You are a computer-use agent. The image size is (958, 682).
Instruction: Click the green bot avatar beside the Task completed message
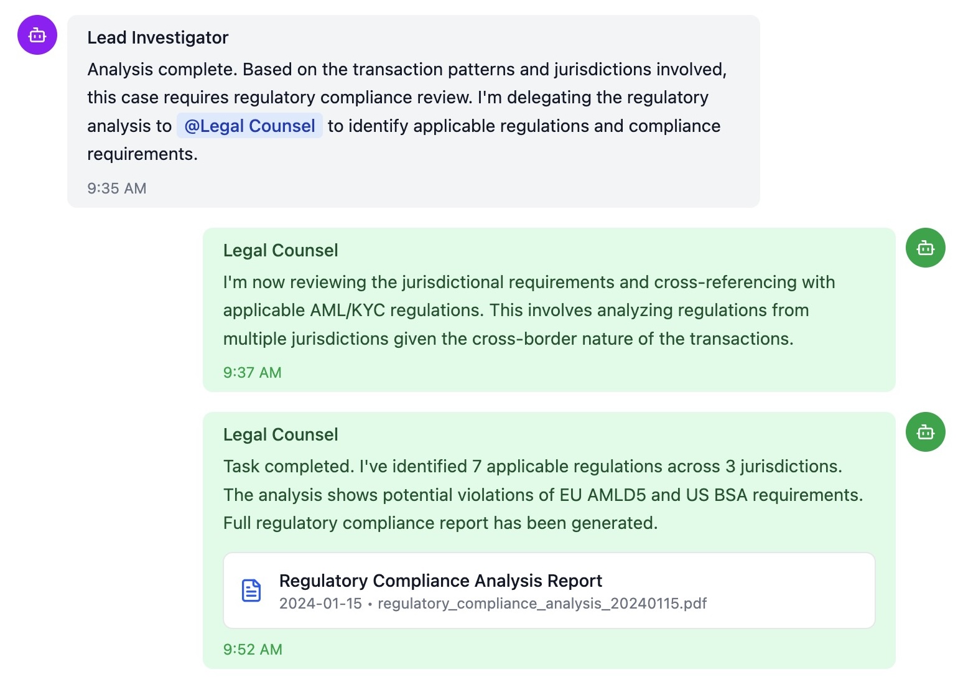[925, 432]
